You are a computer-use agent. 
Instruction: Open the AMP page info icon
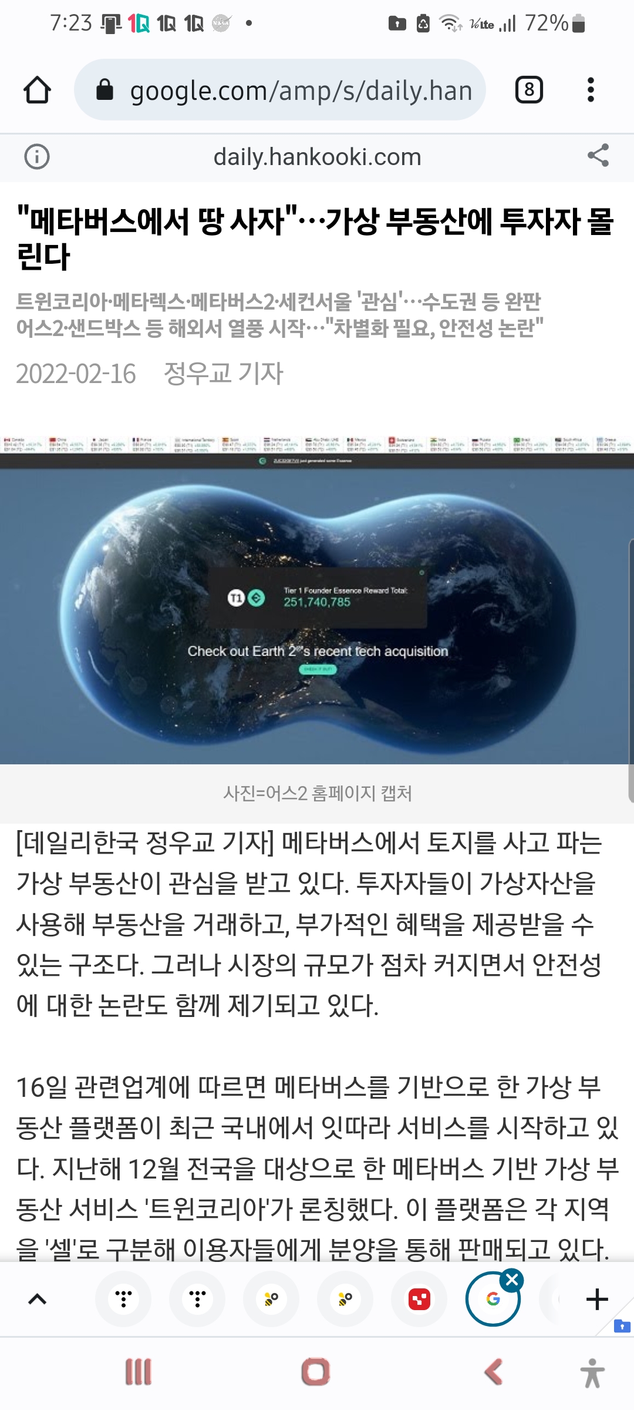pyautogui.click(x=37, y=157)
